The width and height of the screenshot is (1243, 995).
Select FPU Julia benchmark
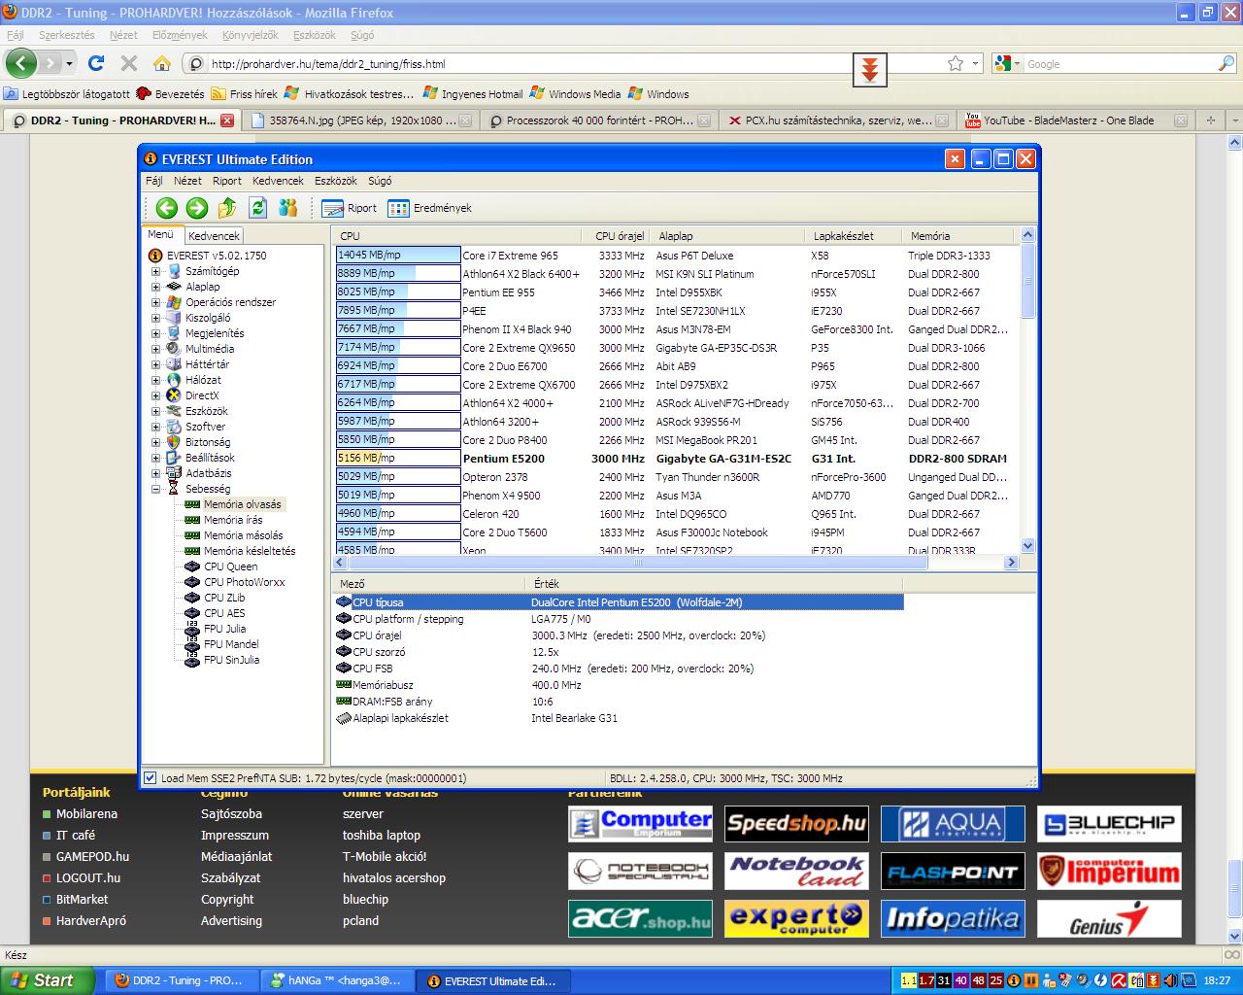click(x=225, y=629)
